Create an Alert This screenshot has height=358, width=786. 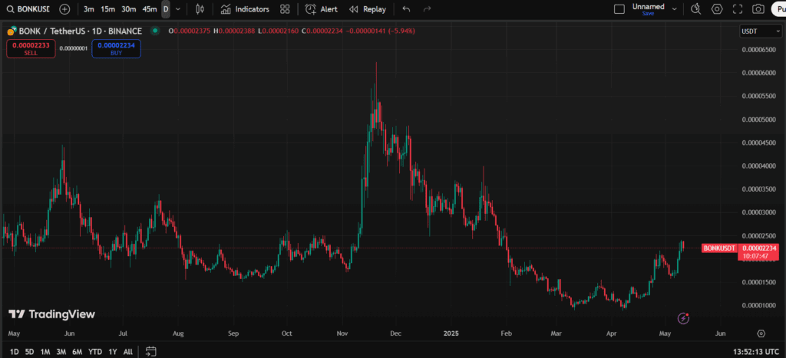click(322, 9)
